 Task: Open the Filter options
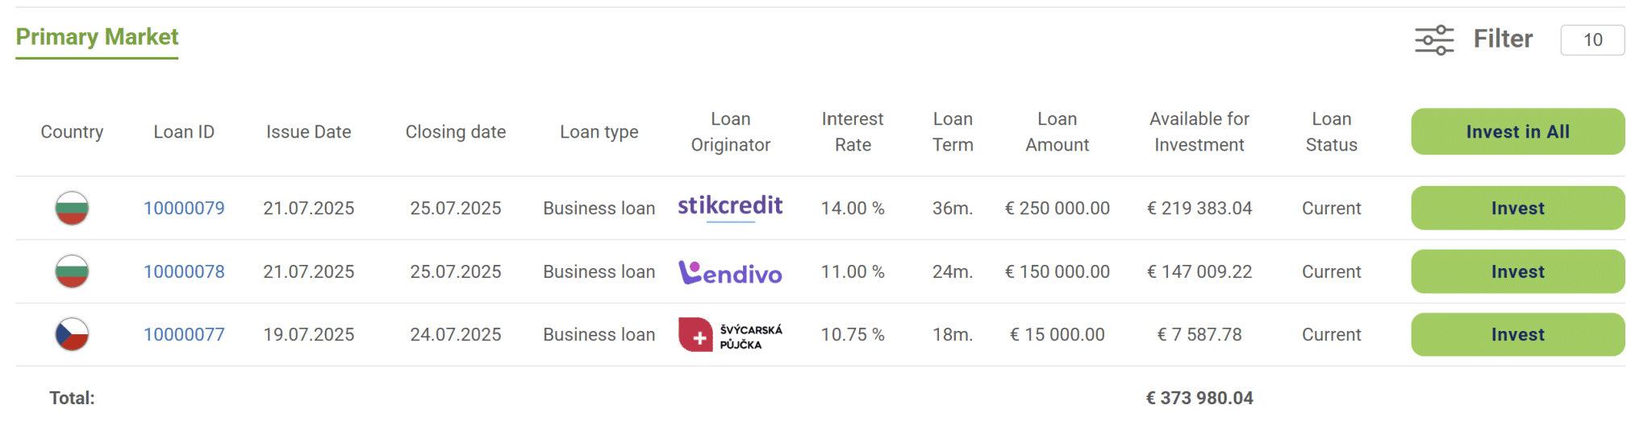1503,39
